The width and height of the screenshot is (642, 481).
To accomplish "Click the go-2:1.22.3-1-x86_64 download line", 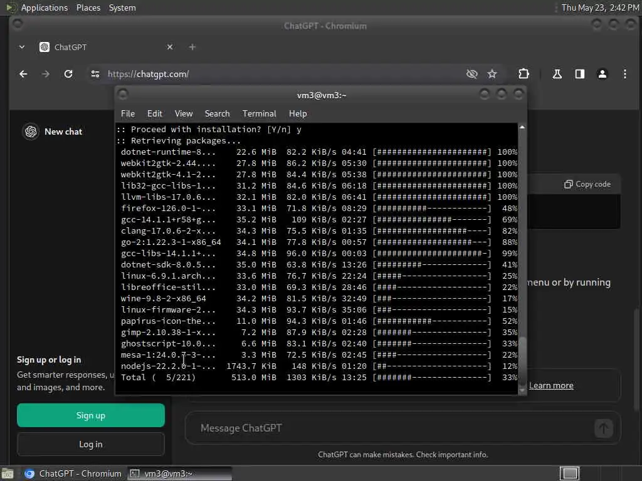I will click(x=319, y=242).
